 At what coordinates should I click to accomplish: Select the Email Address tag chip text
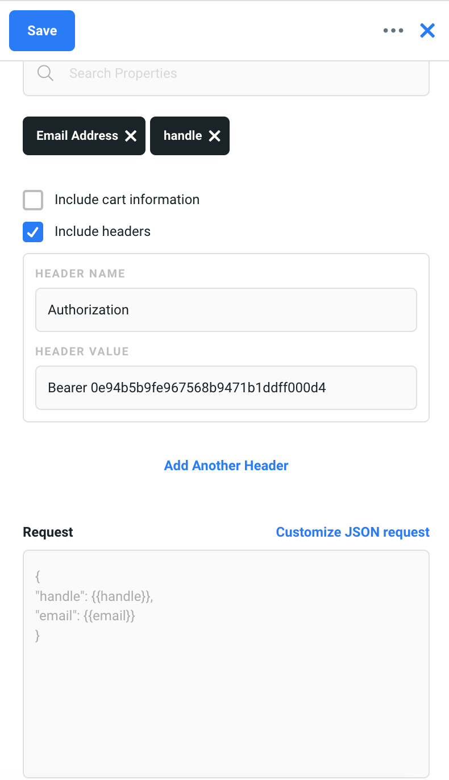pyautogui.click(x=77, y=136)
